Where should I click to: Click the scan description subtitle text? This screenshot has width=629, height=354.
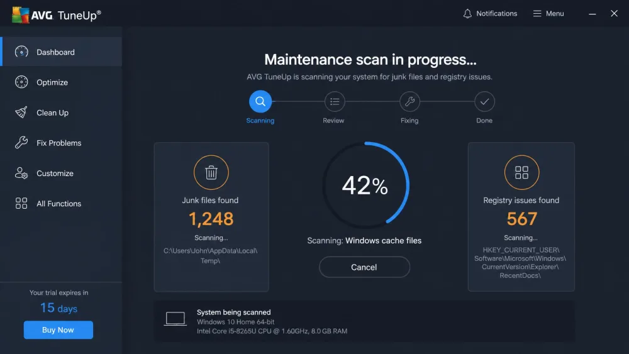click(x=369, y=77)
